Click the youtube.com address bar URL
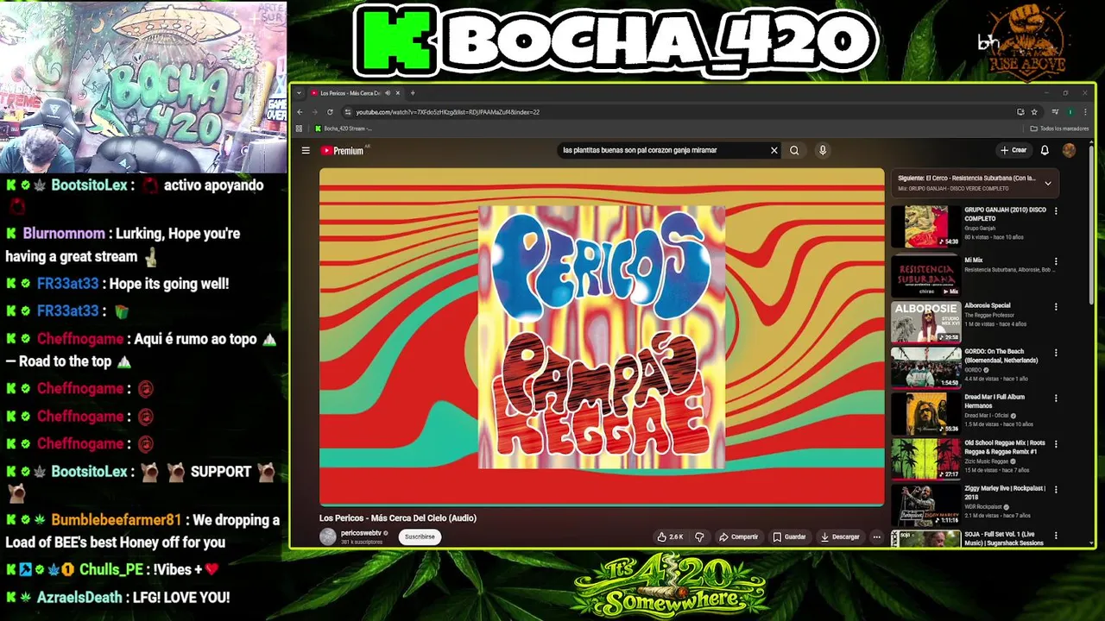 [448, 111]
